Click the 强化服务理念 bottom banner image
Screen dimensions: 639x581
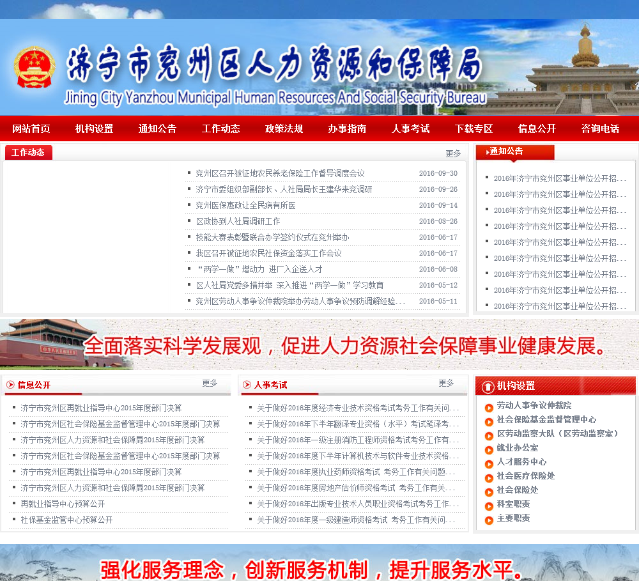click(x=319, y=562)
